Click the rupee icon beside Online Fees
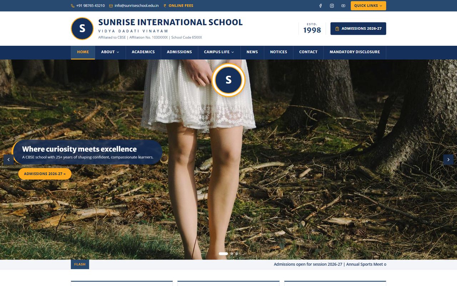 click(x=165, y=6)
